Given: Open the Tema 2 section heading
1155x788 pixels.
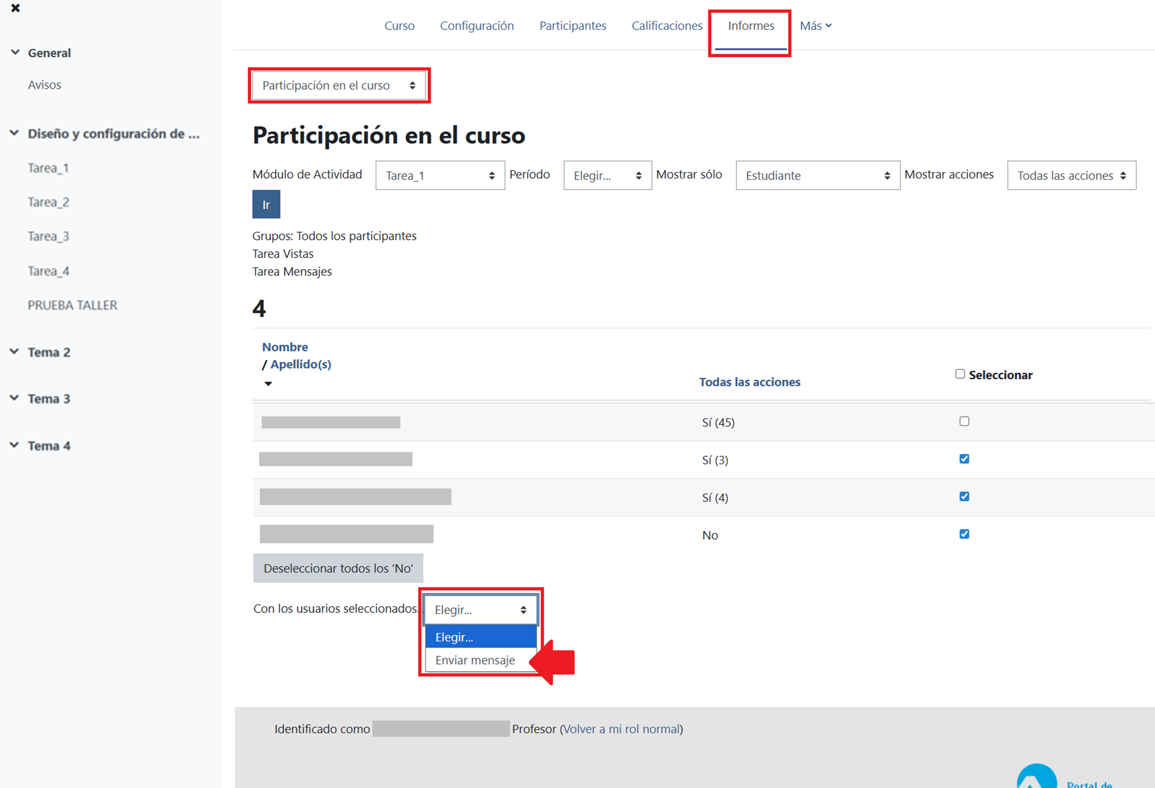Looking at the screenshot, I should [x=49, y=352].
